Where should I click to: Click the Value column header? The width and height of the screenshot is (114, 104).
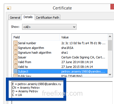click(84, 37)
